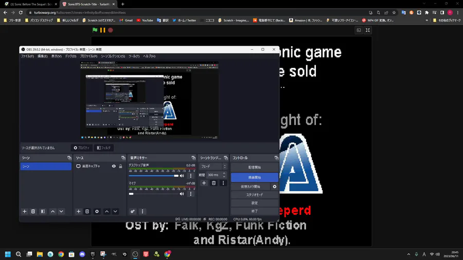The width and height of the screenshot is (463, 260).
Task: Open audio mixer options menu at bottom
Action: point(143,211)
